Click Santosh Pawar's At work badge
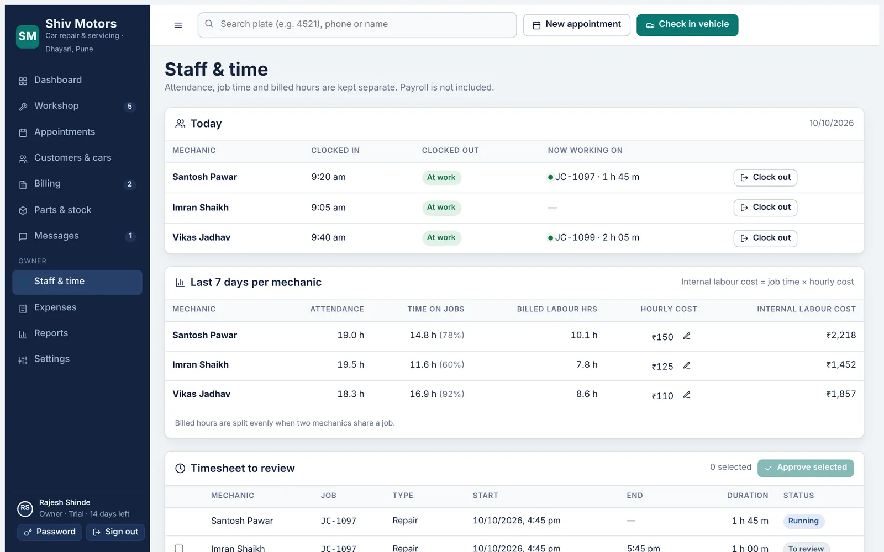The width and height of the screenshot is (884, 552). coord(441,177)
